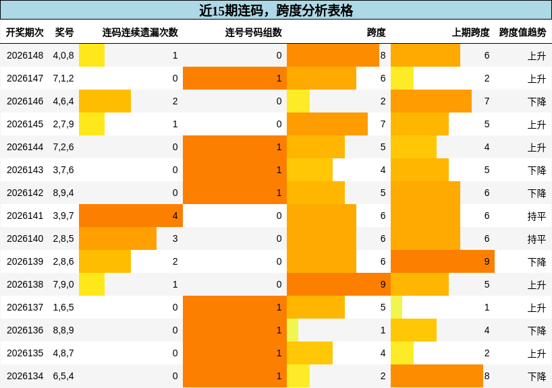Click trend 上升 in row 2026148
This screenshot has height=388, width=552.
pyautogui.click(x=536, y=55)
